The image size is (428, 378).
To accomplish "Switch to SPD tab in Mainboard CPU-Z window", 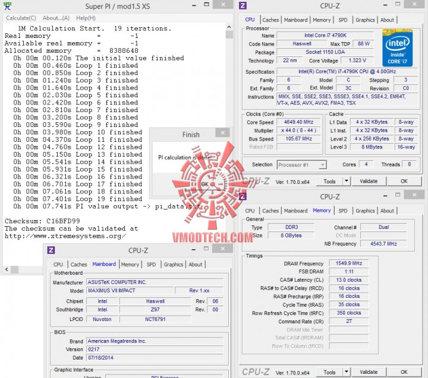I will (x=151, y=264).
